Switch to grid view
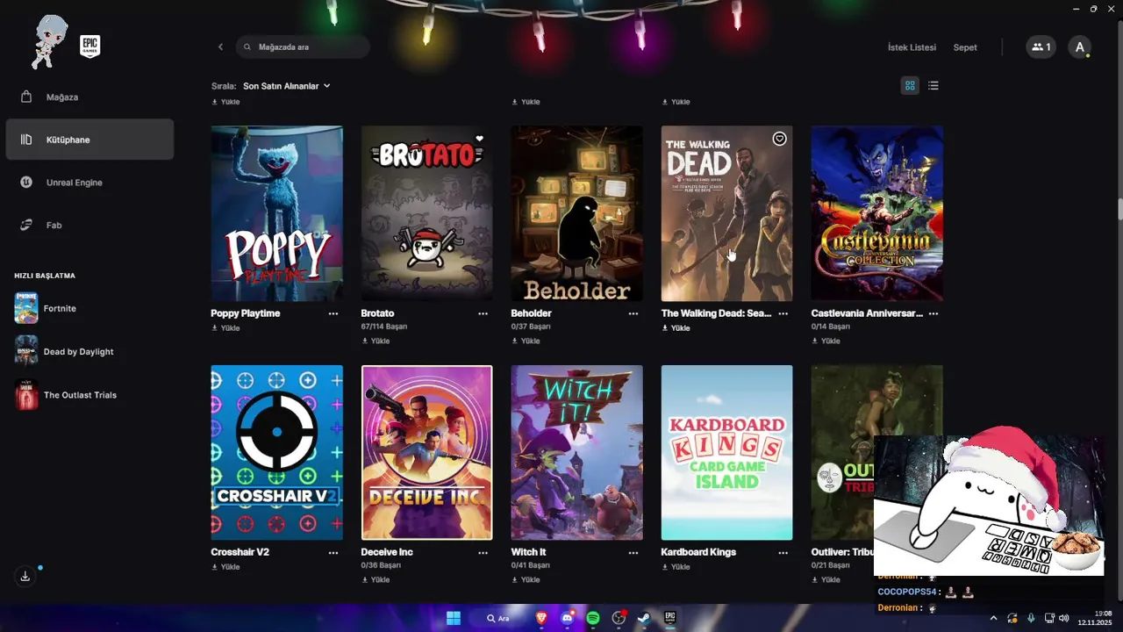Viewport: 1123px width, 632px height. (x=910, y=85)
